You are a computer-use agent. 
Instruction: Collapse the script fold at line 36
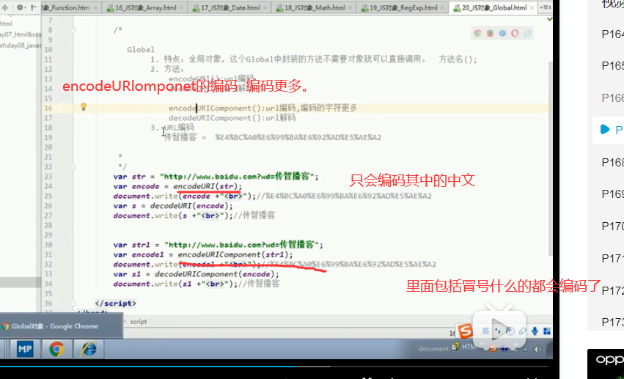coord(73,303)
